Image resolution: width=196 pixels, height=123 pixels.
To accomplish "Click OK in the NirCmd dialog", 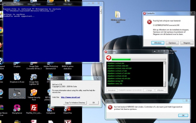I will tap(94, 103).
